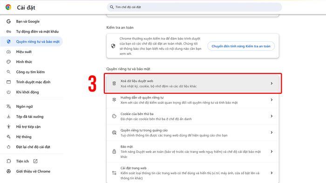Viewport: 326px width, 183px height.
Task: Open Bảo mật security settings row
Action: coord(192,151)
